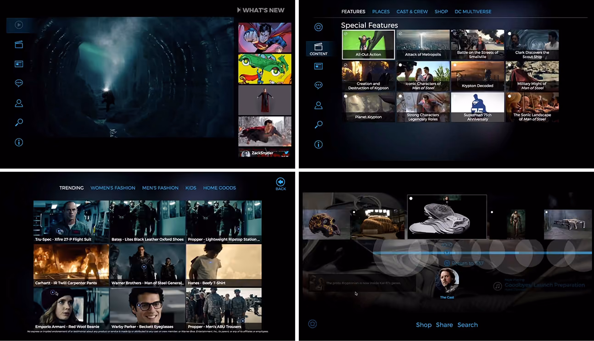Click the blue timeline progress bar

(x=482, y=253)
